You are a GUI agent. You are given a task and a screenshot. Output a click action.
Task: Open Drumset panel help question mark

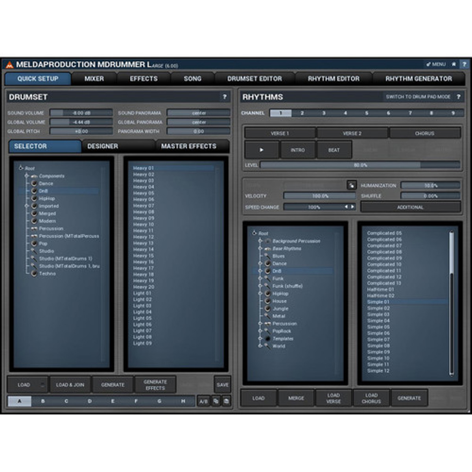click(x=225, y=97)
